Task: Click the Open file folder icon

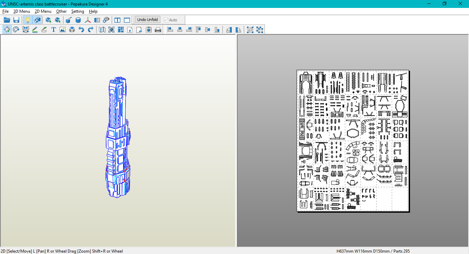Action: click(x=7, y=20)
